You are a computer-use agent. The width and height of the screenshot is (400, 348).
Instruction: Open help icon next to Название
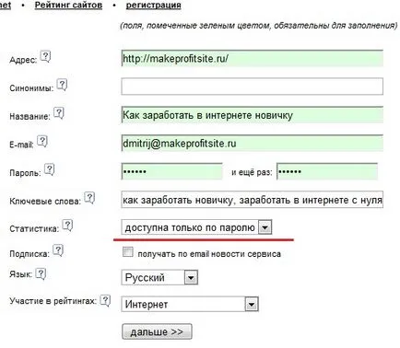59,113
